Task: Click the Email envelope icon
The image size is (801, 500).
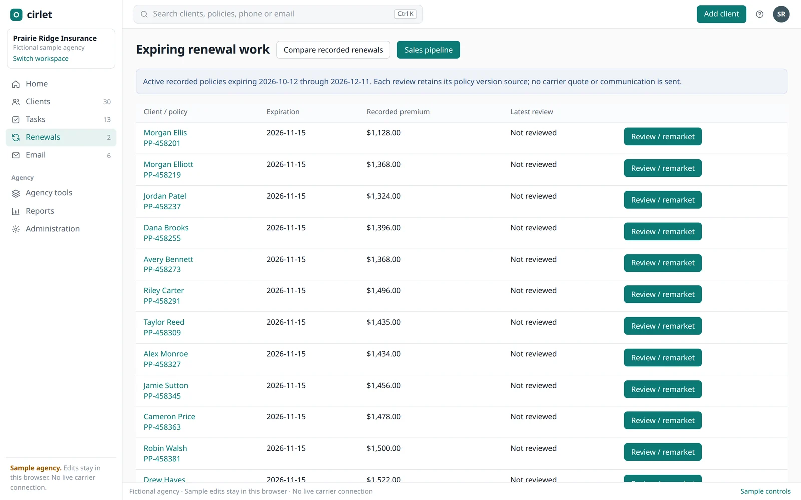Action: [16, 155]
